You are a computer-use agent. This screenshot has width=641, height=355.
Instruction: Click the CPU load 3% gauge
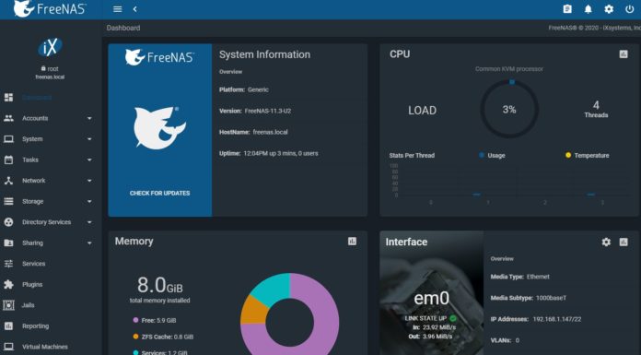(509, 110)
